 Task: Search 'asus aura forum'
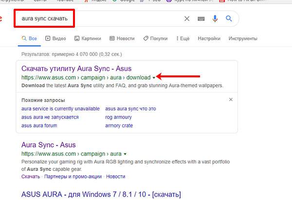39,126
